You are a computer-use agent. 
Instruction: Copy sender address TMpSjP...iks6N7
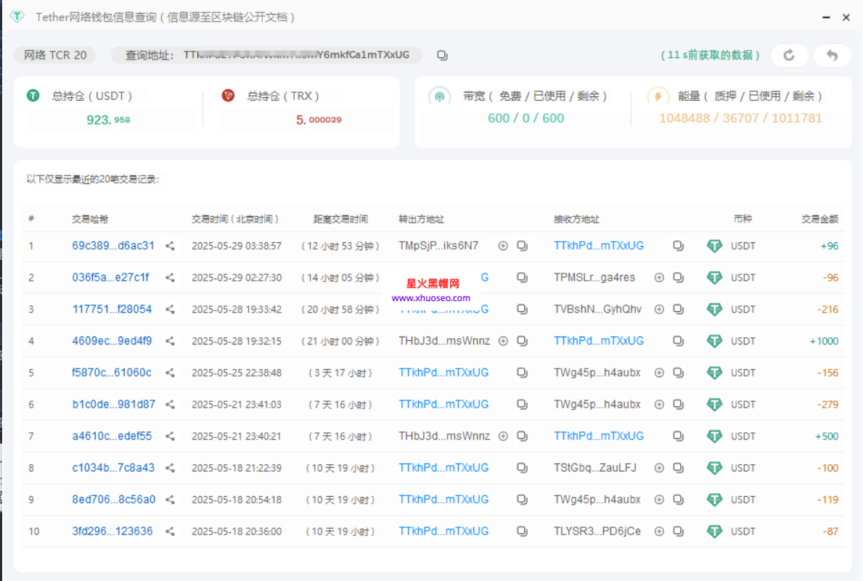click(523, 246)
